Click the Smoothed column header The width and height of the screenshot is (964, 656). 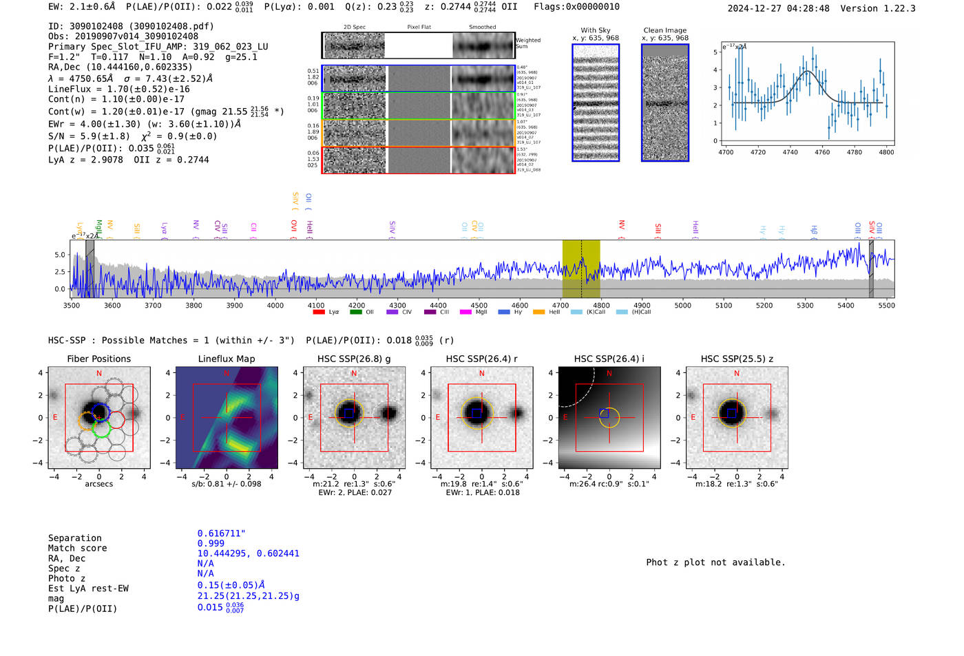(x=483, y=28)
